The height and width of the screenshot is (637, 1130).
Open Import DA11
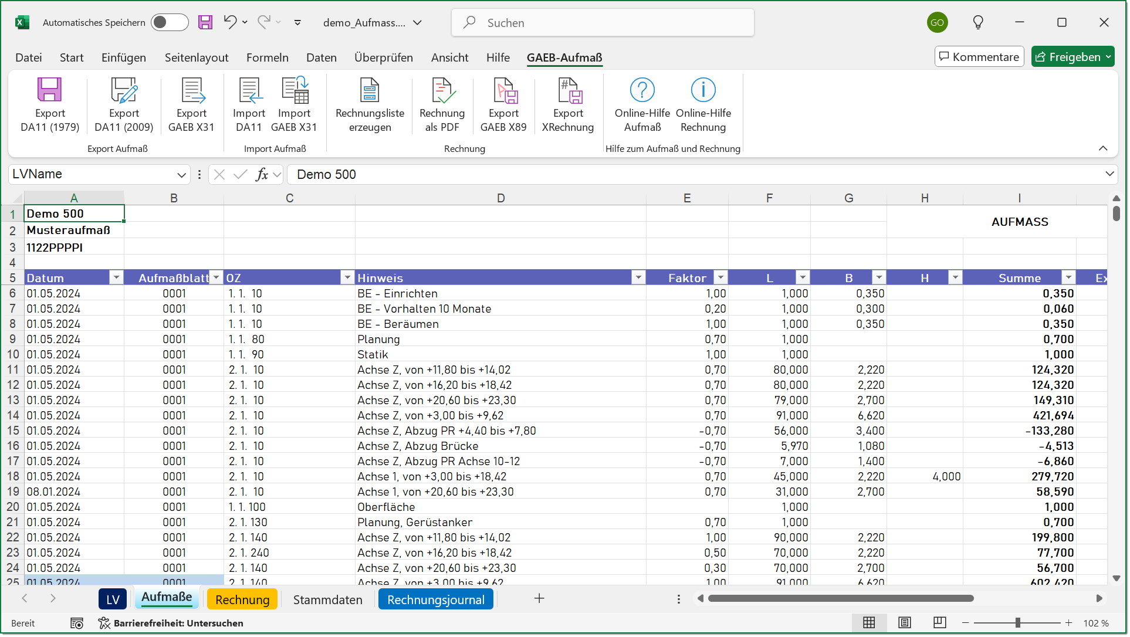point(249,104)
